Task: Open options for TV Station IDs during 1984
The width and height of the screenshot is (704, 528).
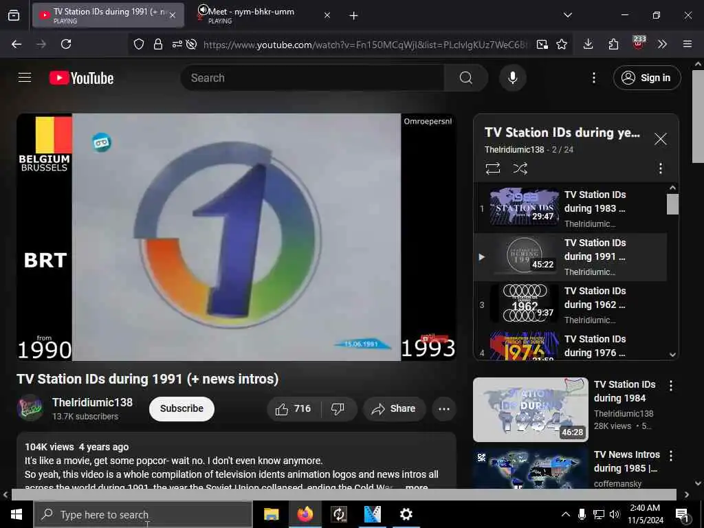Action: coord(671,385)
